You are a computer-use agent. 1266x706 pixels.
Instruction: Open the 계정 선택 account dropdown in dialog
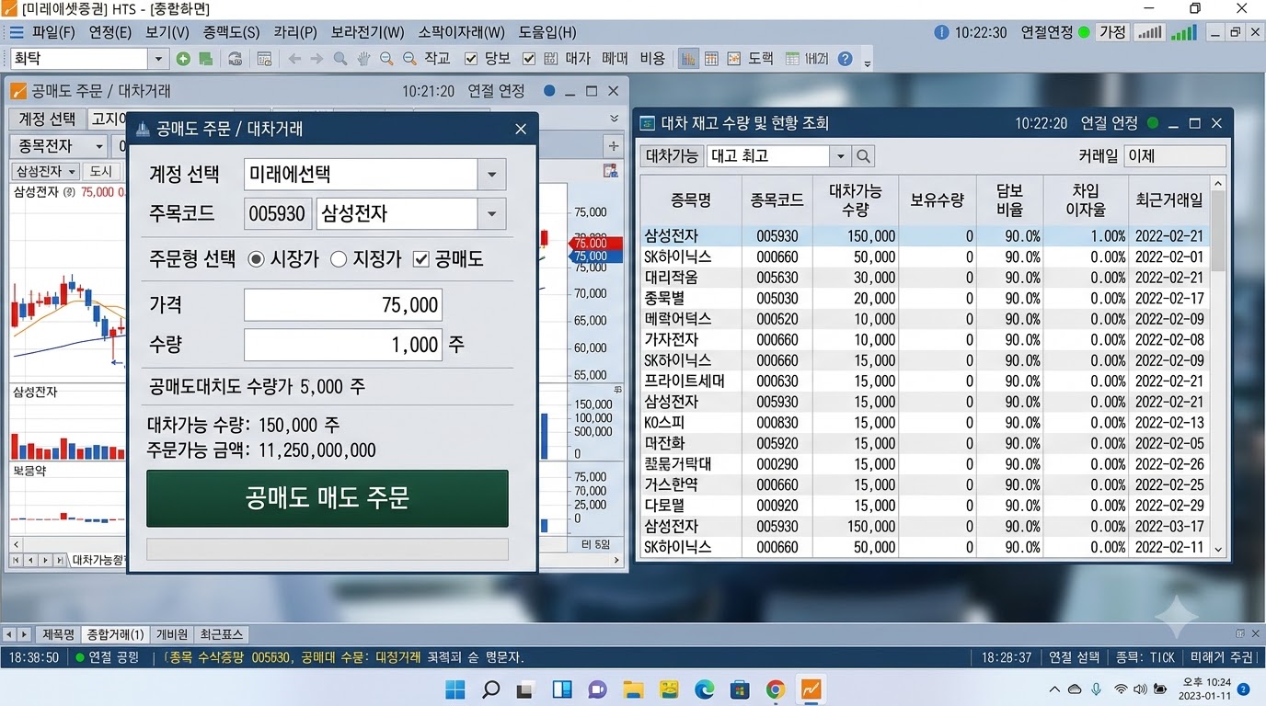491,174
